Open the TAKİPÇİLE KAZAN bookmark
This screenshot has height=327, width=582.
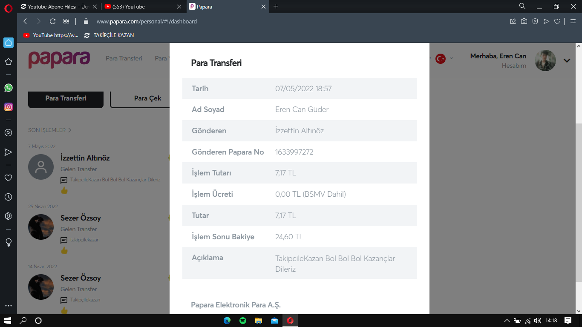point(109,35)
